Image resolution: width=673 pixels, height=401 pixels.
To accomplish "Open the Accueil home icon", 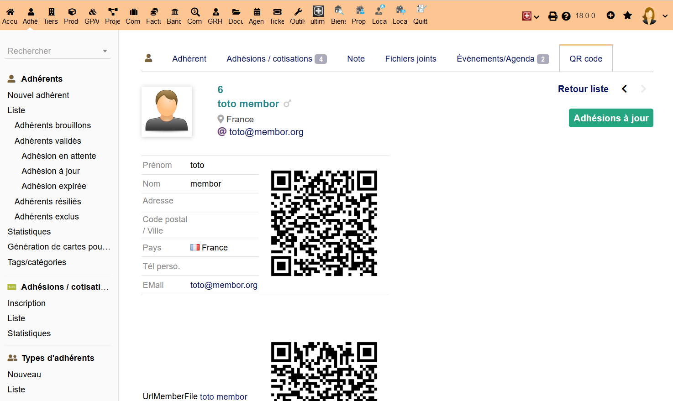I will 10,12.
